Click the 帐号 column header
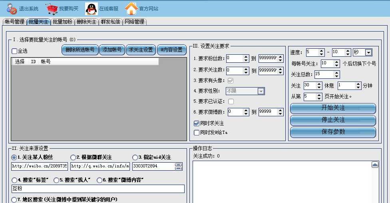 point(46,62)
